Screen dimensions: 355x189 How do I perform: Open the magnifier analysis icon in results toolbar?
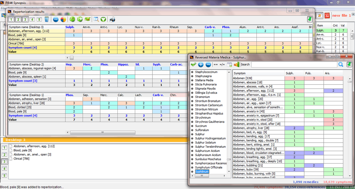point(96,19)
